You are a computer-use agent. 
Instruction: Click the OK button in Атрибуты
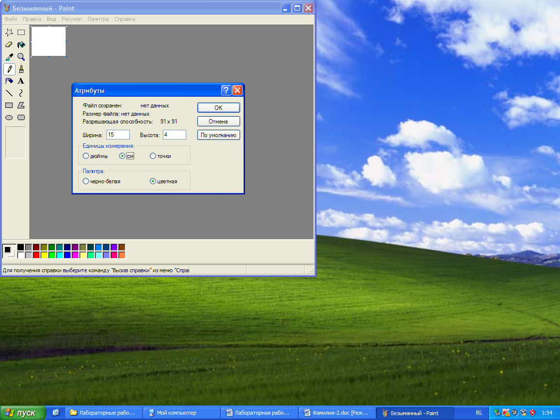click(219, 107)
